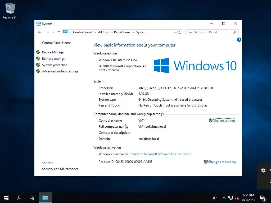271x203 pixels.
Task: Click shield icon next to Change product key
Action: [x=206, y=162]
